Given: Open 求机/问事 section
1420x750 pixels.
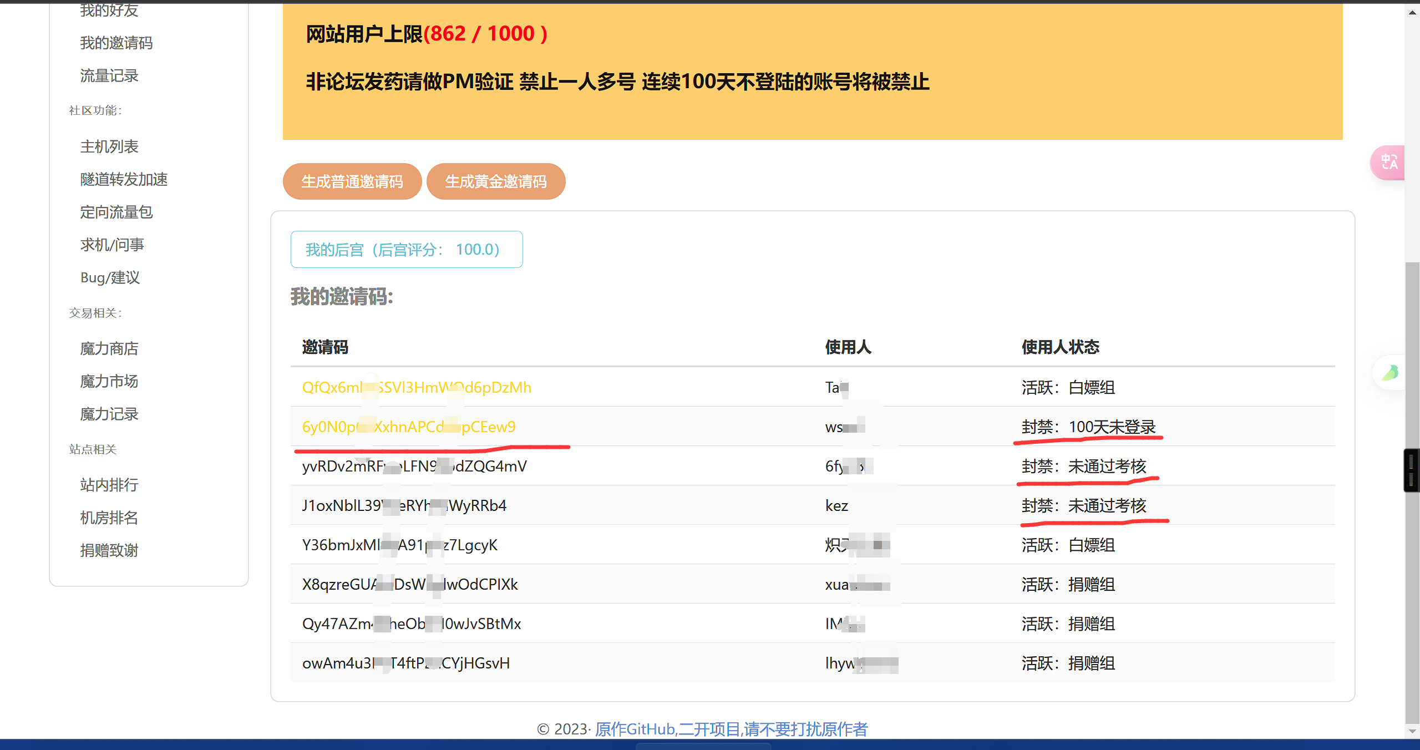Looking at the screenshot, I should tap(112, 245).
